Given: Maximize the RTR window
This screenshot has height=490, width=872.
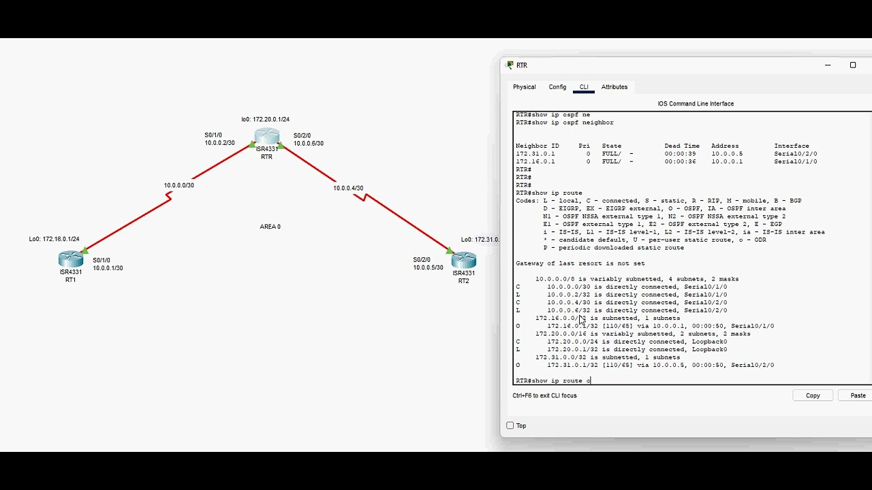Looking at the screenshot, I should tap(852, 65).
